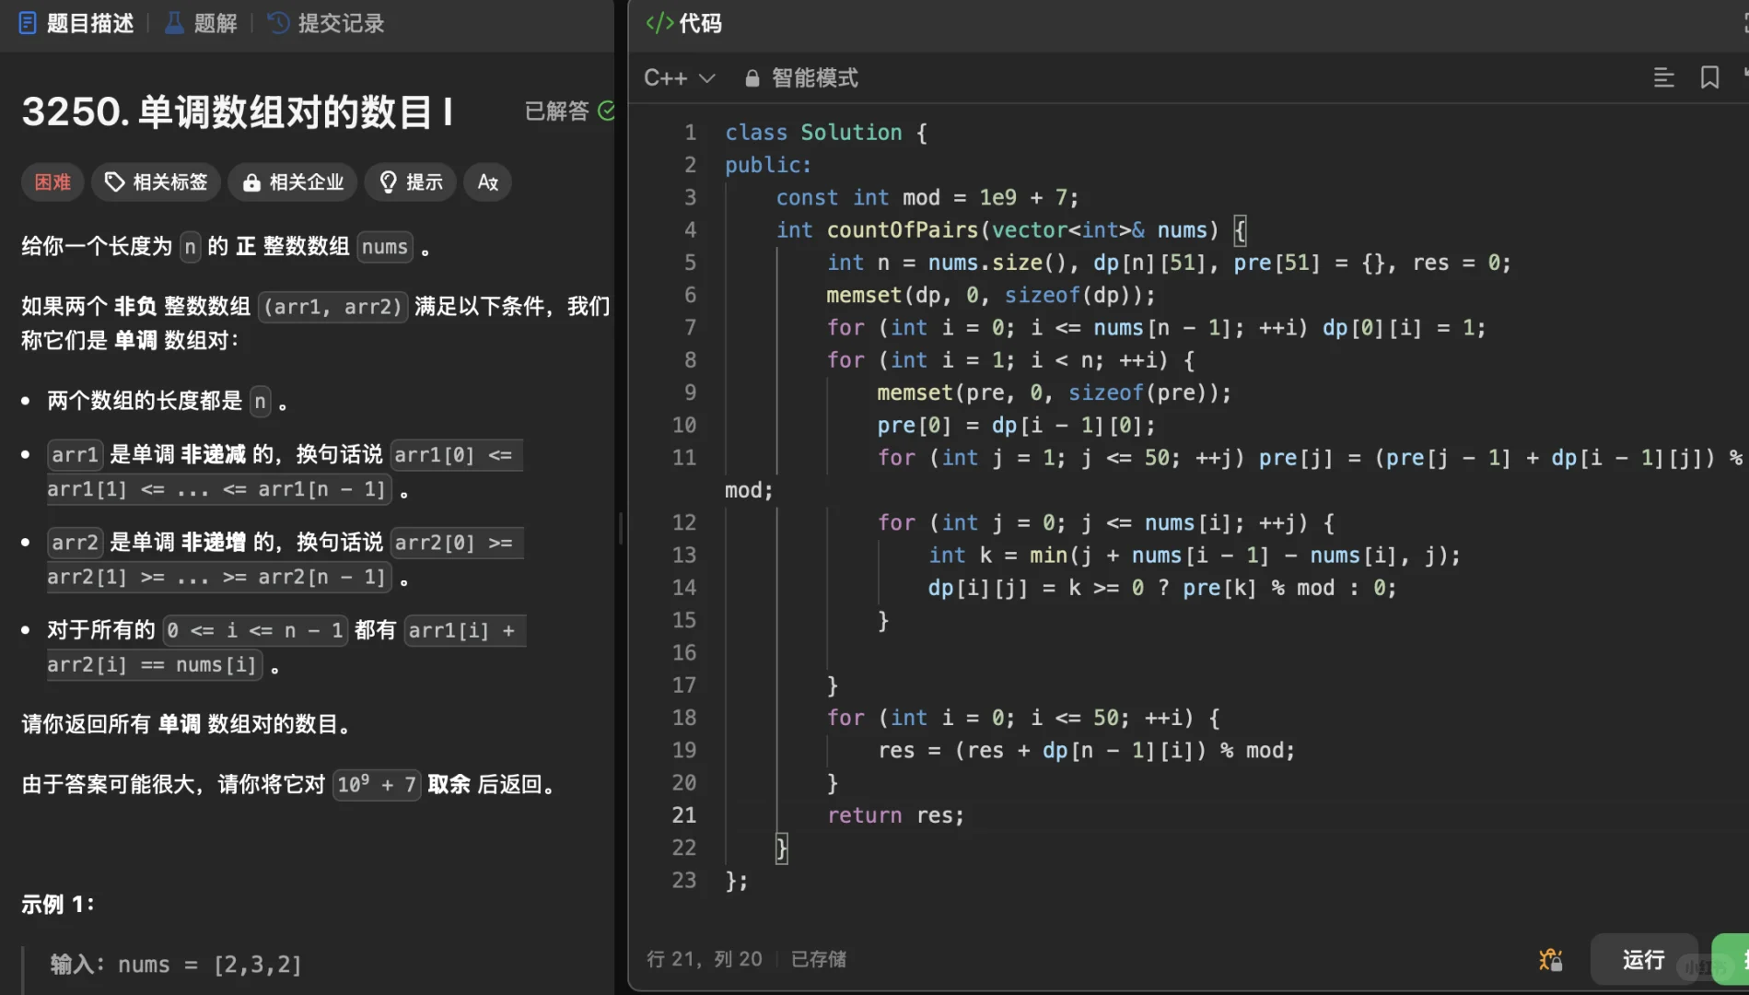The image size is (1749, 995).
Task: Open the 提交记录 tab
Action: [326, 23]
